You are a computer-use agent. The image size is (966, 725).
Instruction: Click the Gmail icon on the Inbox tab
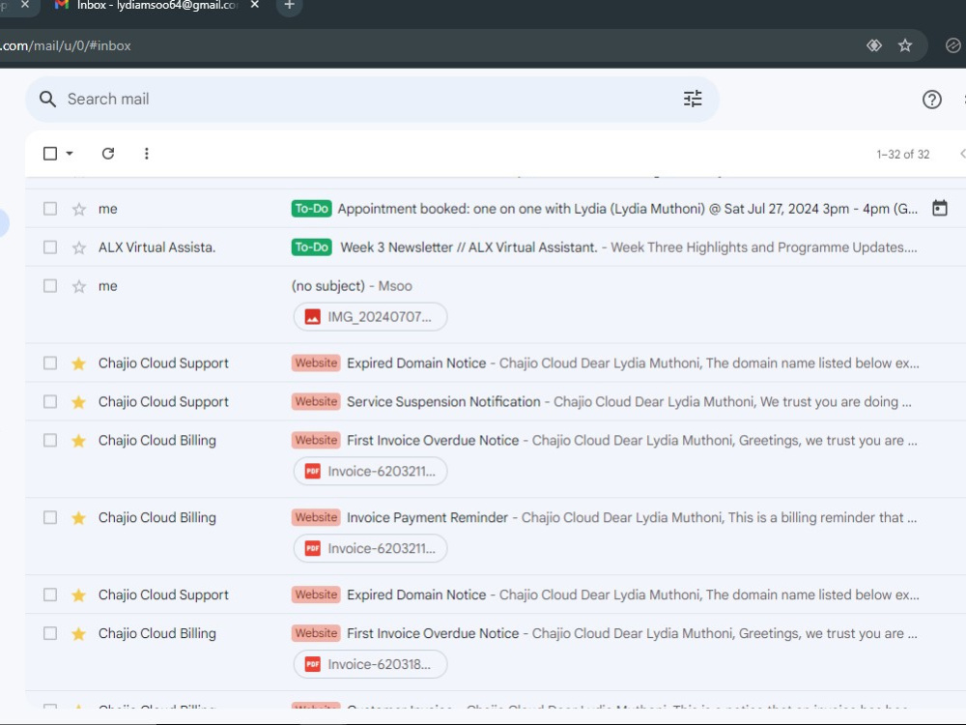pos(61,4)
